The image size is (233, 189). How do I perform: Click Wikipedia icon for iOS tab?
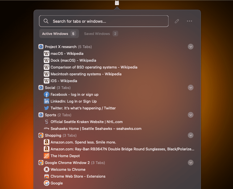(x=47, y=81)
